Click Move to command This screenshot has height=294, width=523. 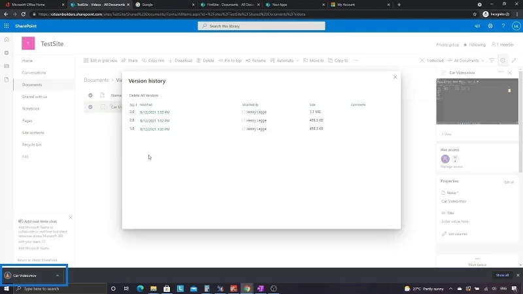(314, 60)
